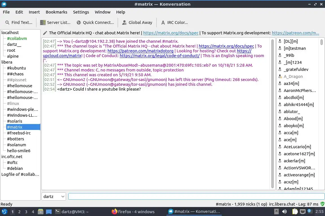The width and height of the screenshot is (325, 216).
Task: Open alpine query in tree
Action: tap(13, 56)
